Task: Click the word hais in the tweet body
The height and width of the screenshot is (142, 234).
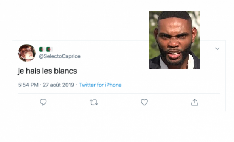Action: pos(33,71)
